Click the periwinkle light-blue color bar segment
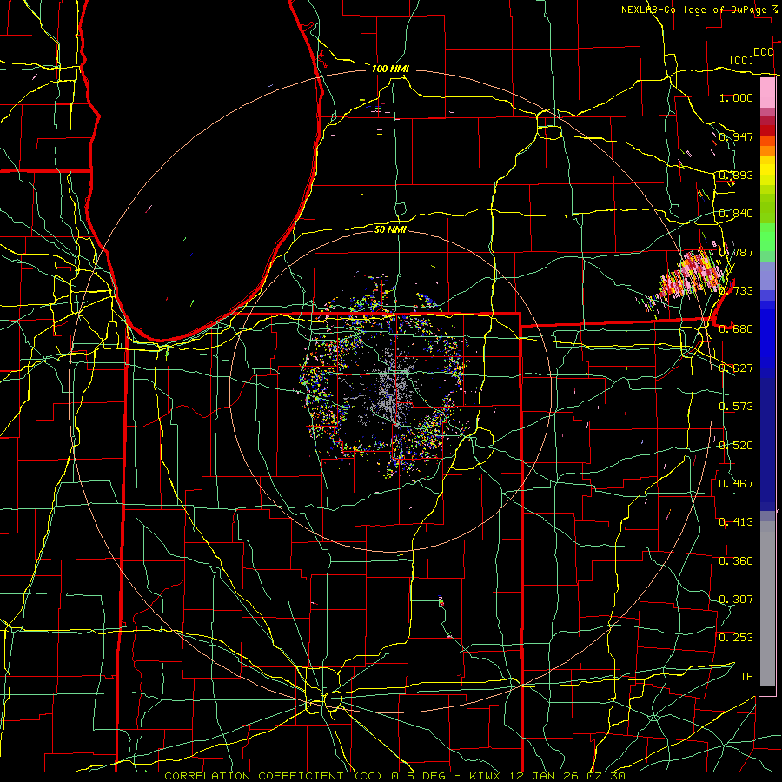This screenshot has height=782, width=782. 767,275
